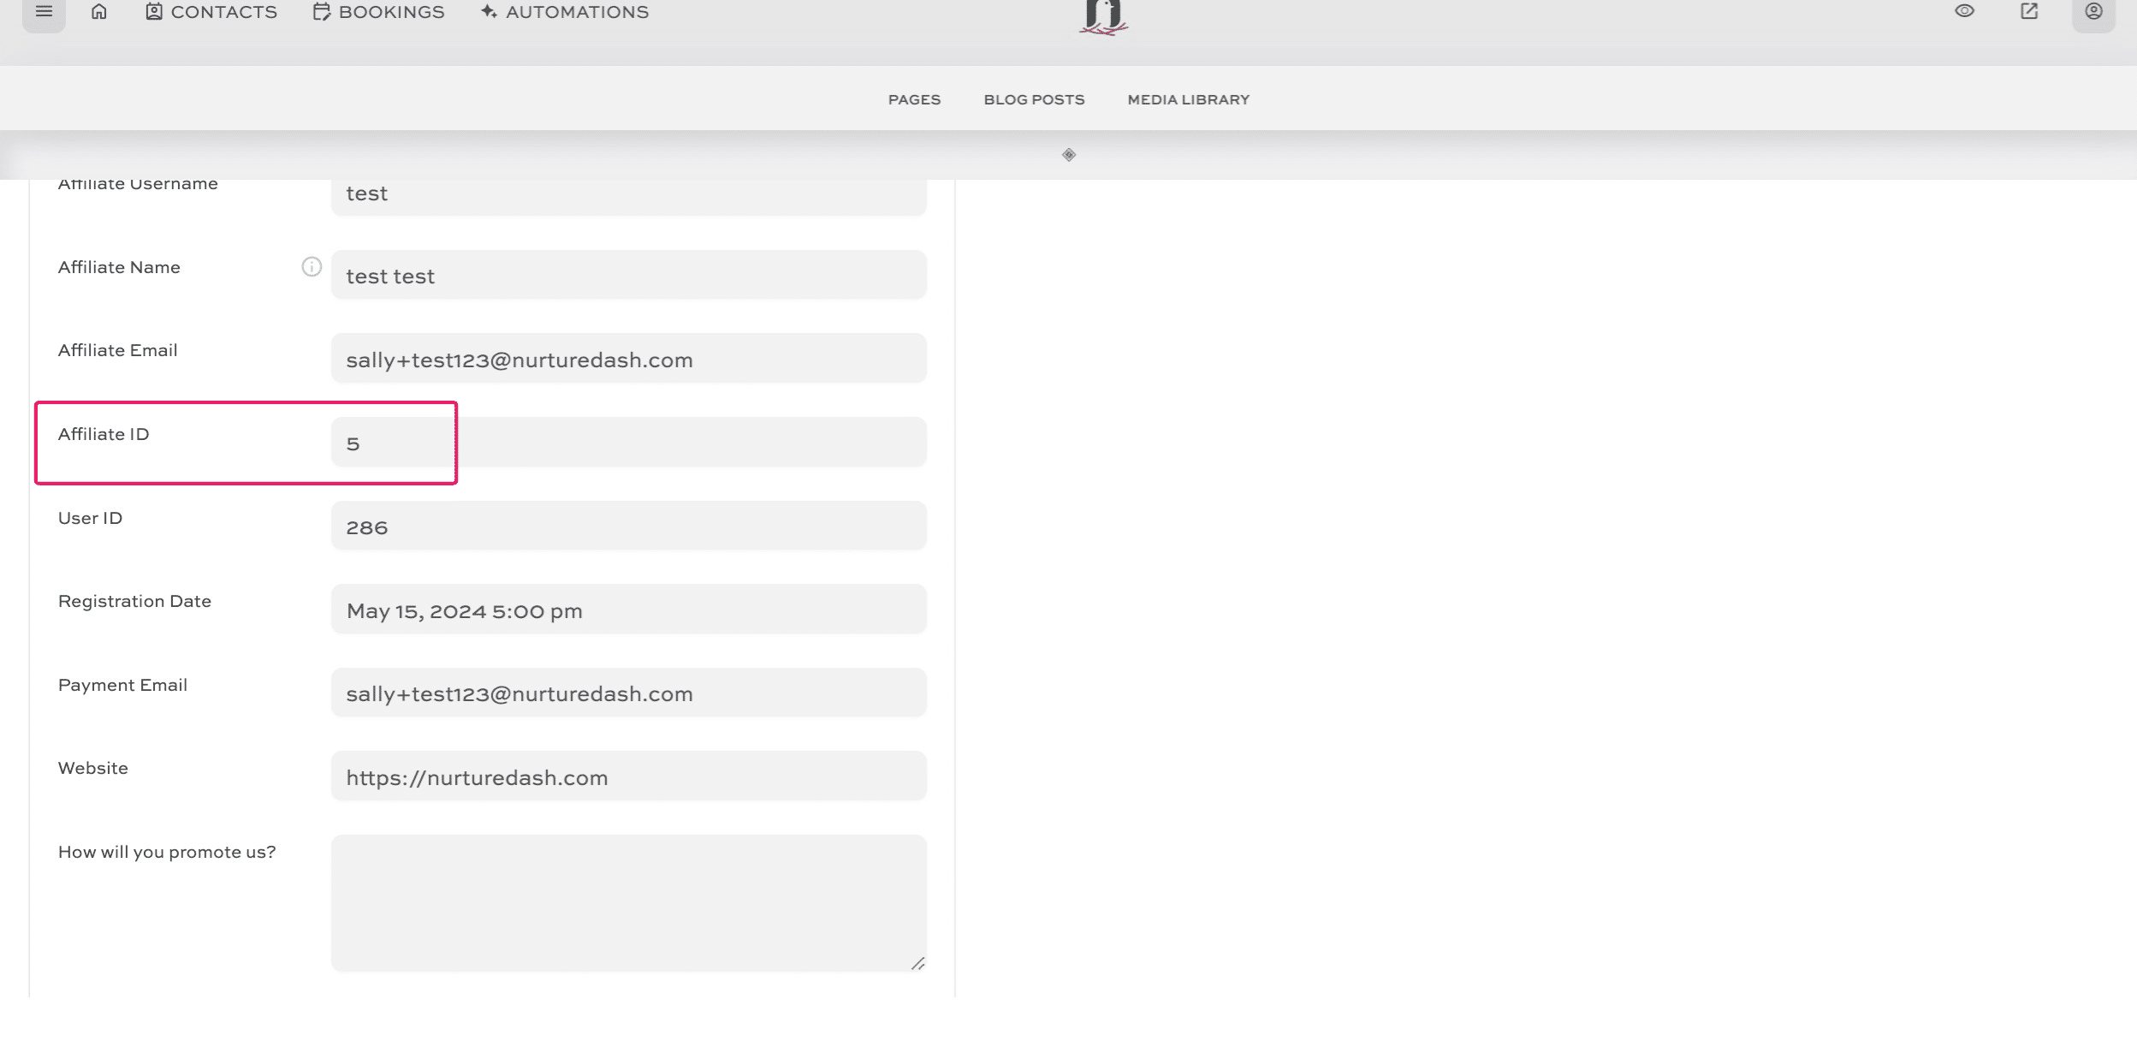
Task: Click the Affiliate Email field
Action: click(628, 360)
